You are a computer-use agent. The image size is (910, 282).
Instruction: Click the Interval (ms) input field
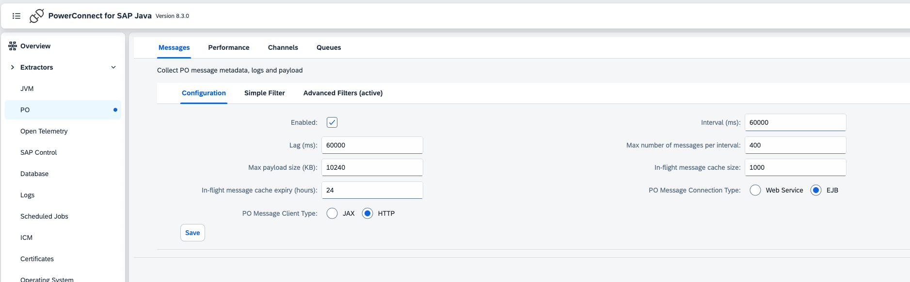795,122
